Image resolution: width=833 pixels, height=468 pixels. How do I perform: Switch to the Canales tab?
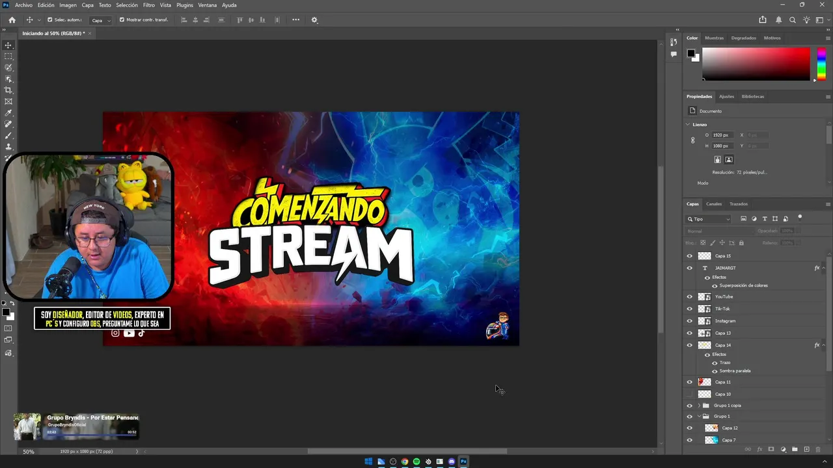(714, 204)
